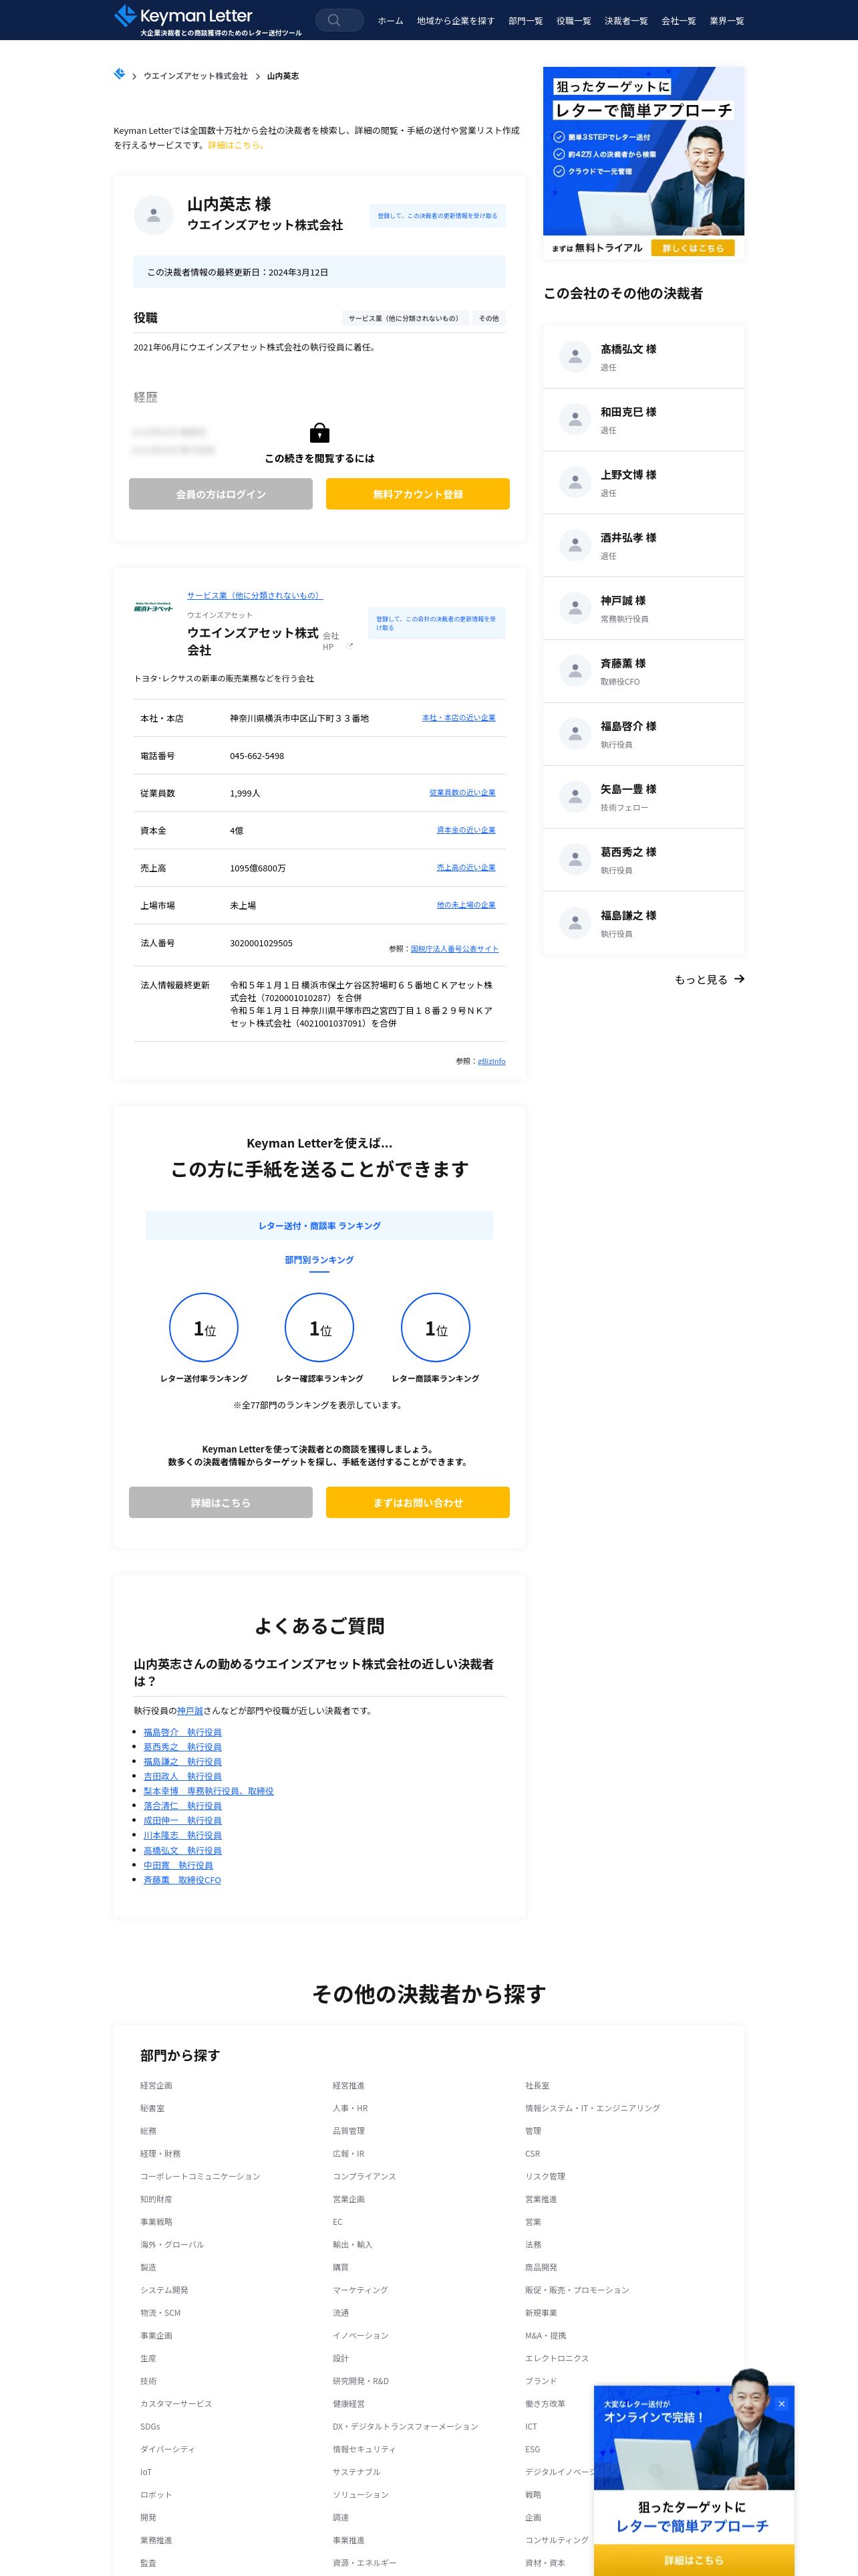
Task: Click the Keyman Letter logo in header
Action: (x=206, y=20)
